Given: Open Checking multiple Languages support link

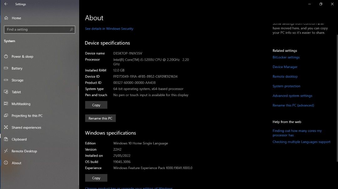Looking at the screenshot, I should (301, 142).
